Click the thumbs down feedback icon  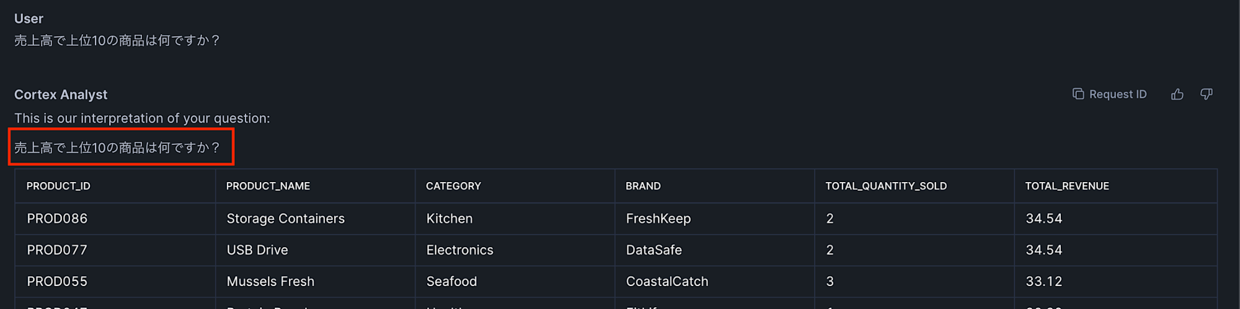click(1206, 94)
